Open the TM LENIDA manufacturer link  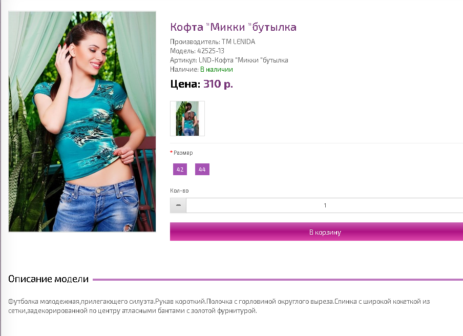[x=238, y=41]
